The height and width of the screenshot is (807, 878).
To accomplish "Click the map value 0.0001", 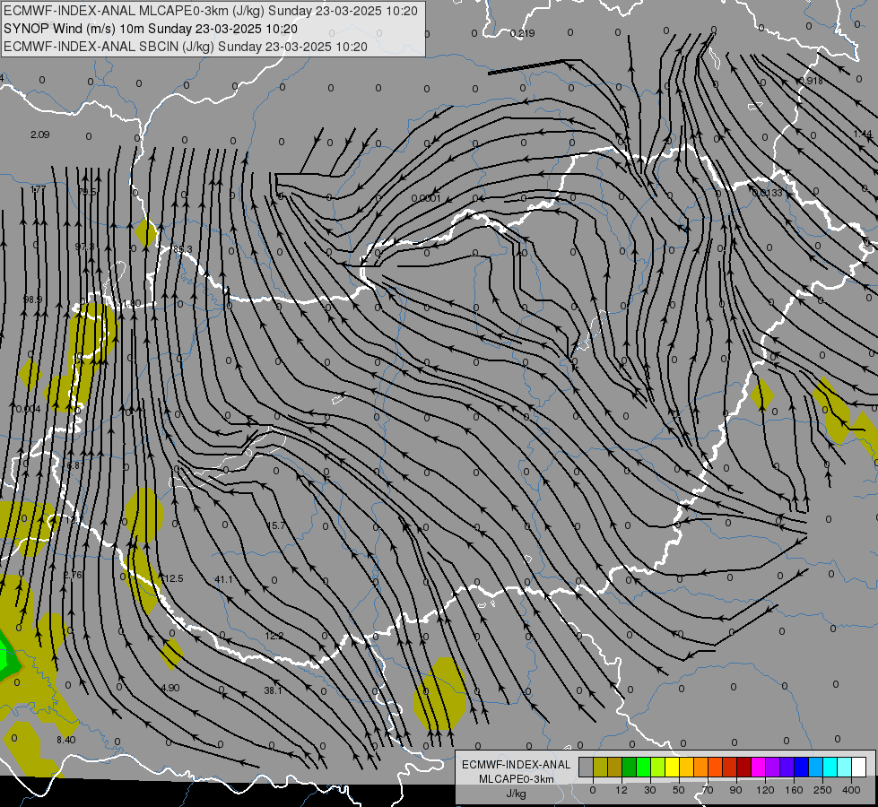I will point(426,198).
